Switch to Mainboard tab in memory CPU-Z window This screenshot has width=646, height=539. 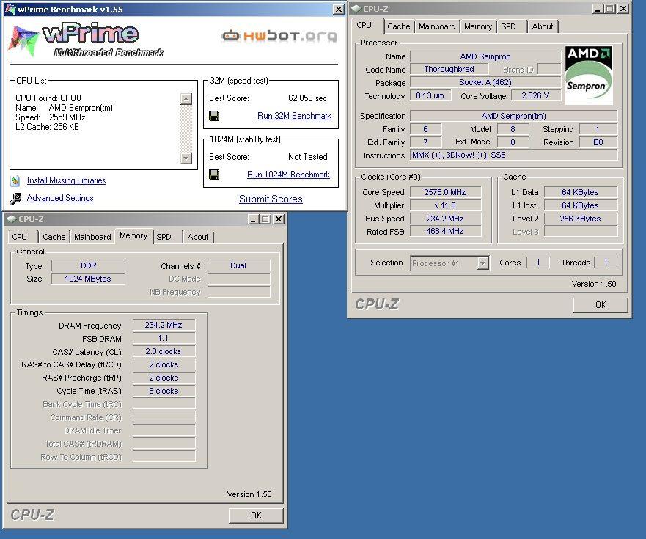[92, 237]
